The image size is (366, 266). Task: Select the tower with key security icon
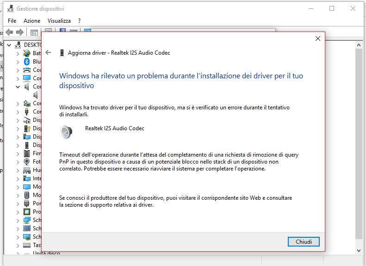click(27, 128)
